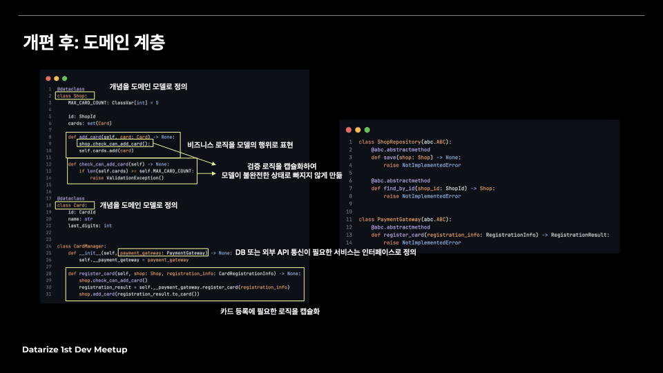Click 'raise NotImplementedError' under PaymentGateway register_card
663x373 pixels.
[x=422, y=242]
